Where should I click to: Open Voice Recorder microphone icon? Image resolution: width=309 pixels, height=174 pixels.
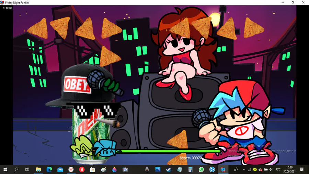click(147, 170)
